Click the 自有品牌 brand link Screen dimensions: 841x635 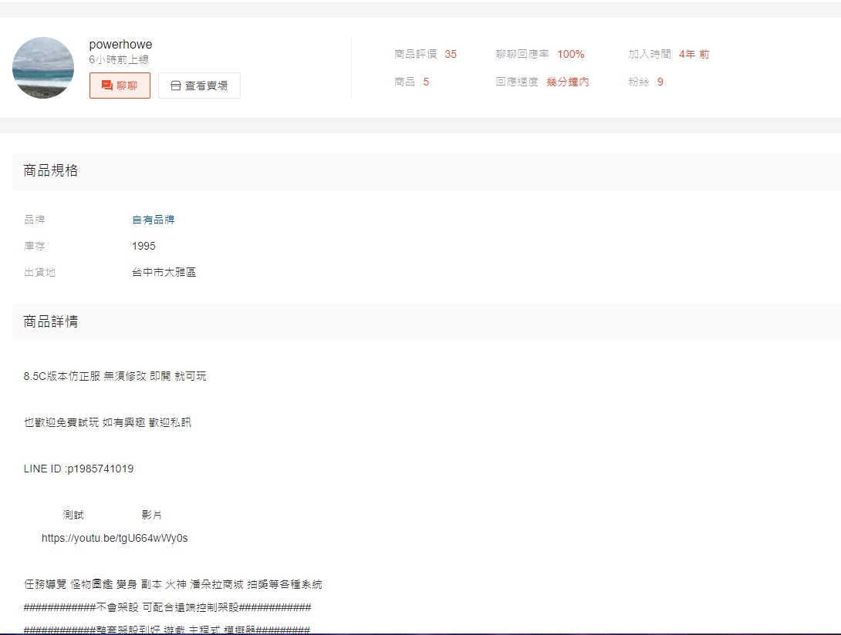click(x=154, y=220)
